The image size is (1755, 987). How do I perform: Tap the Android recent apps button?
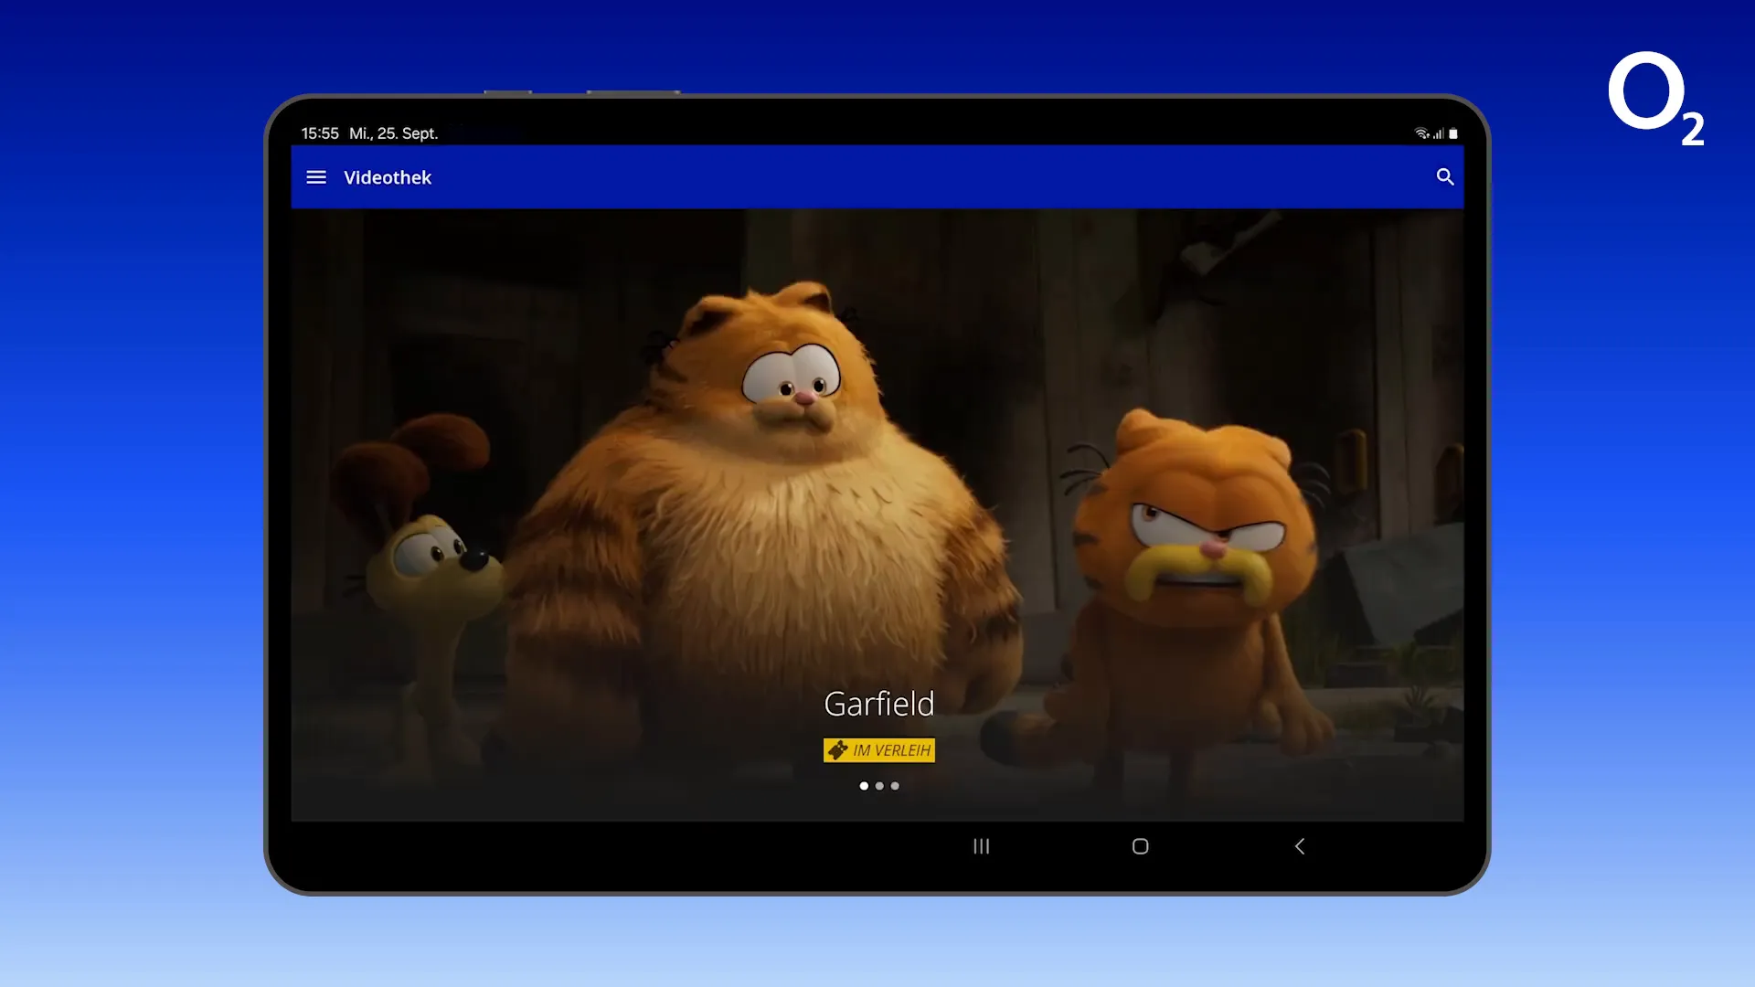[981, 846]
